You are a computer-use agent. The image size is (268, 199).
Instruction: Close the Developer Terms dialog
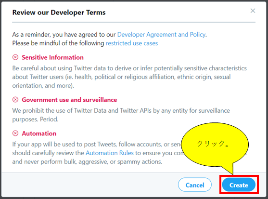click(x=253, y=11)
